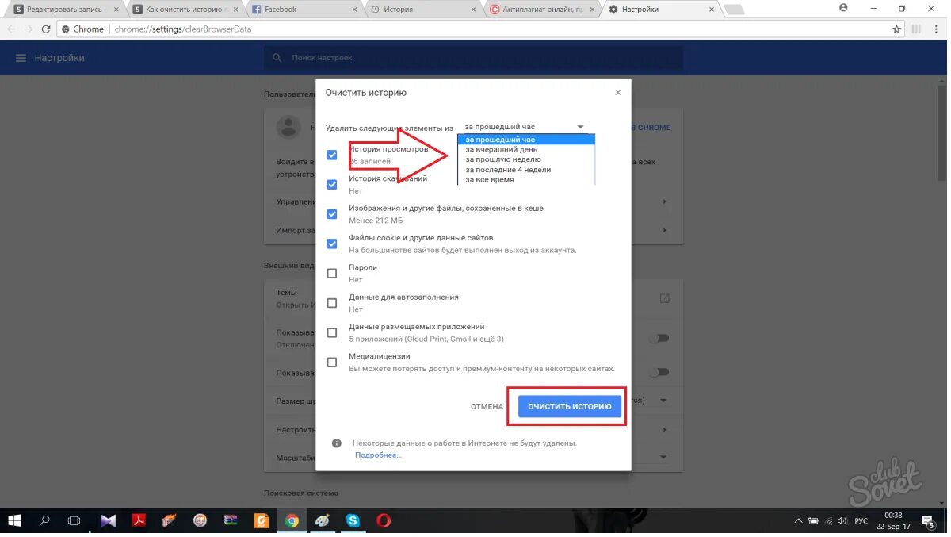Viewport: 951px width, 537px height.
Task: Open the network icon in tray
Action: tap(829, 521)
